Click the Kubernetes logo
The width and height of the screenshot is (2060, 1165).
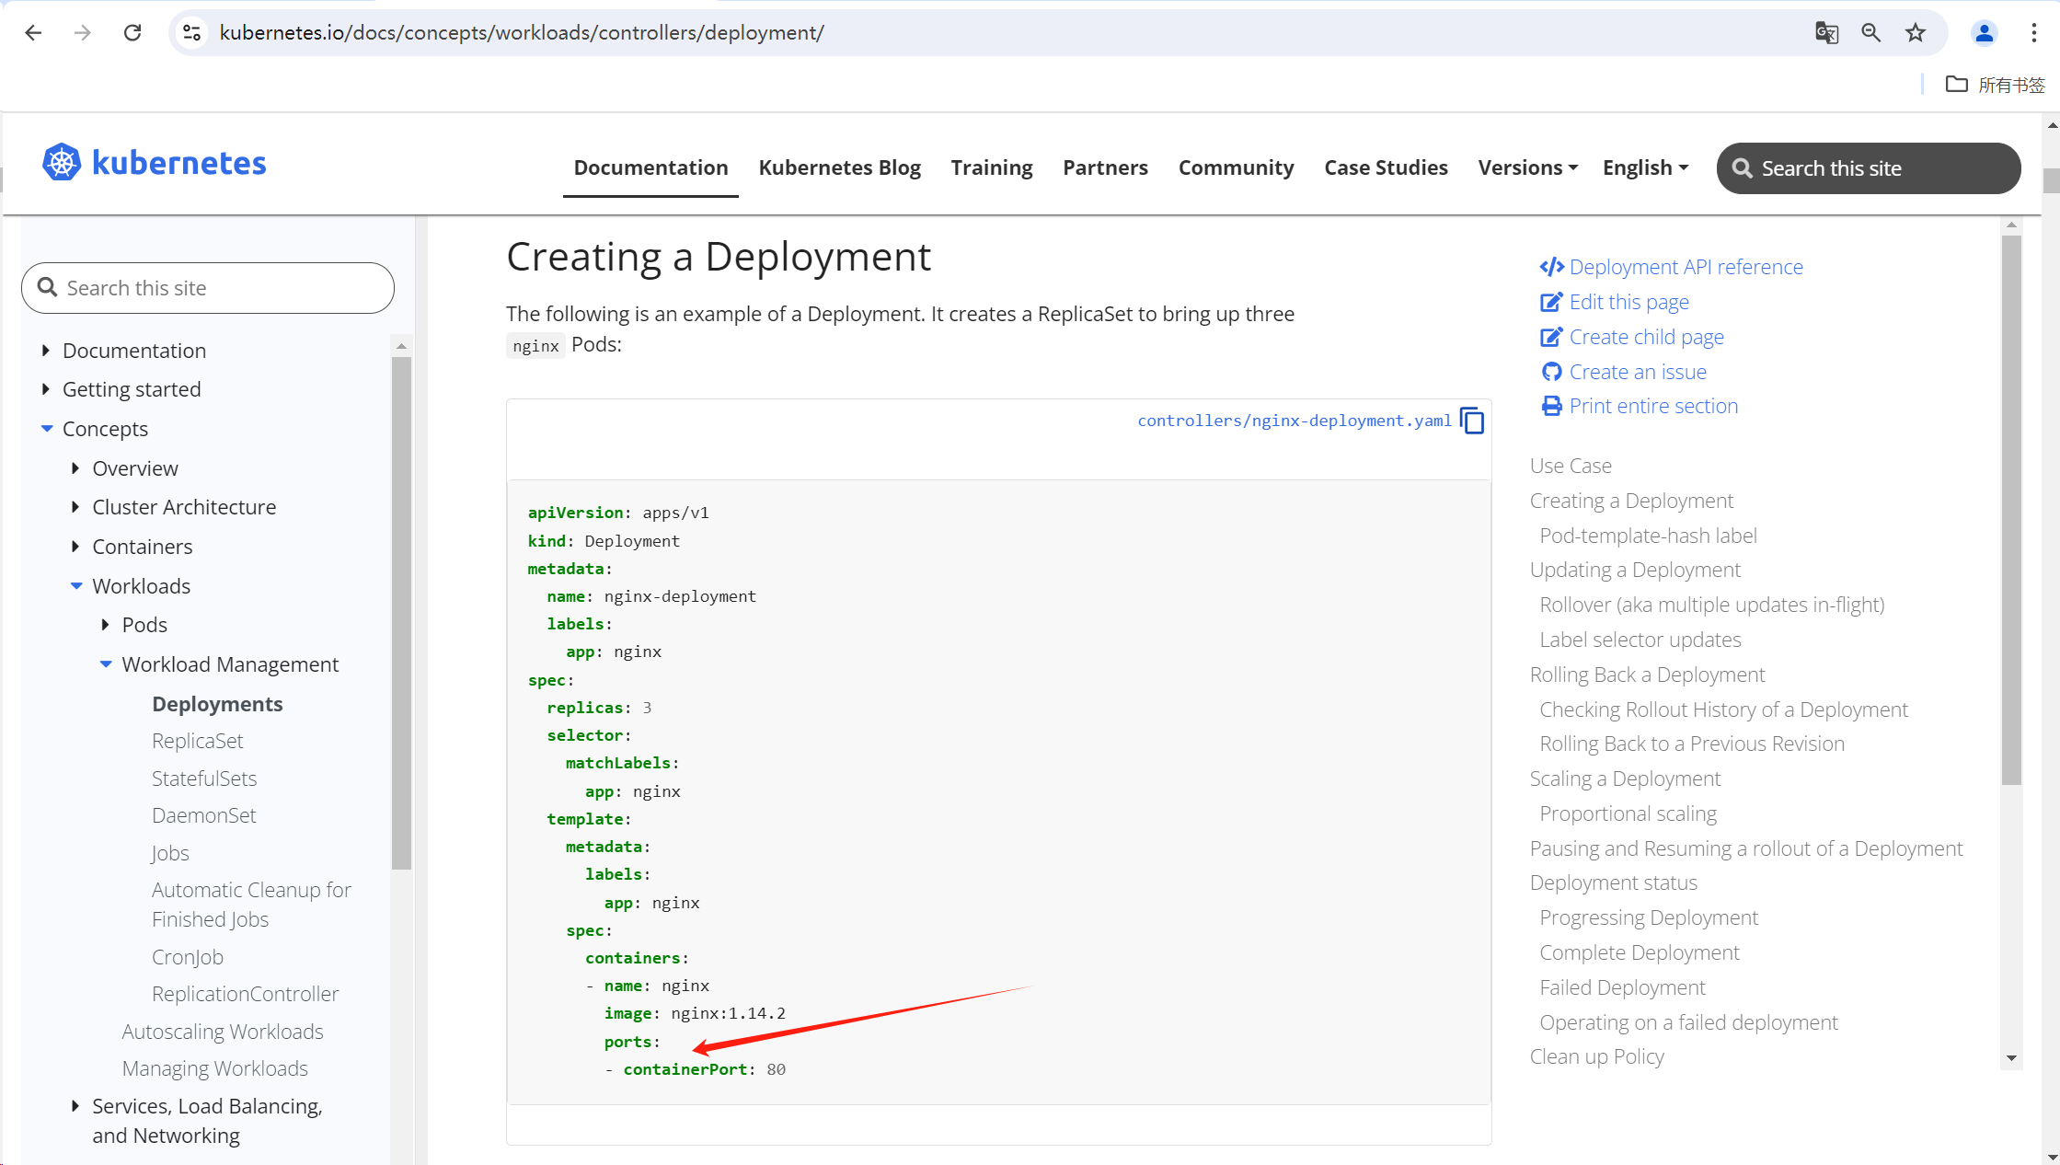click(155, 163)
